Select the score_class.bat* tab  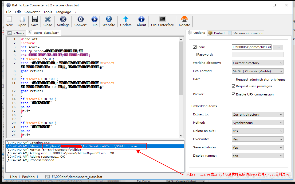44,33
